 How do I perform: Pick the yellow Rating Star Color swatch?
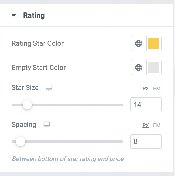pos(154,43)
